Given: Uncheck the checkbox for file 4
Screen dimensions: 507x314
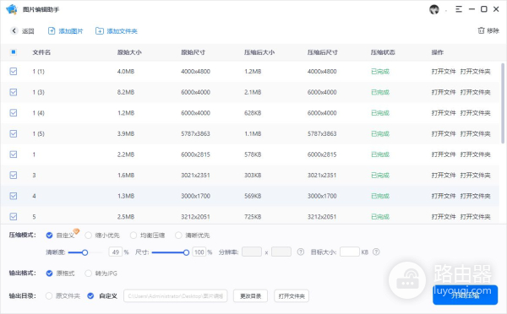Looking at the screenshot, I should 14,196.
